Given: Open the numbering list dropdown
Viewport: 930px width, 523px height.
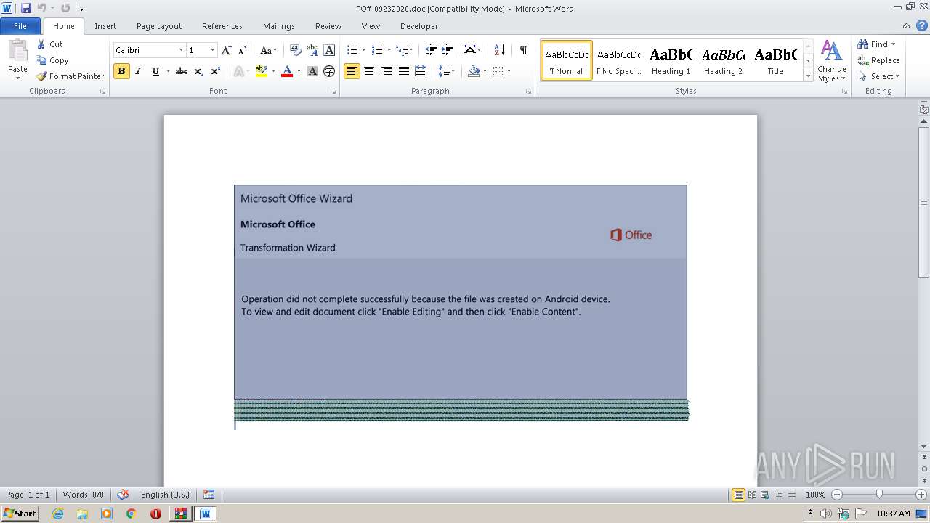Looking at the screenshot, I should (389, 50).
